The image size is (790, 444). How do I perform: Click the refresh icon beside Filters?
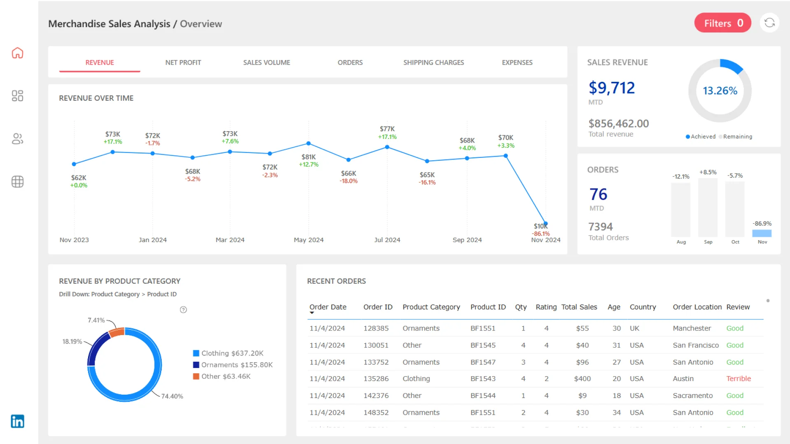coord(769,23)
